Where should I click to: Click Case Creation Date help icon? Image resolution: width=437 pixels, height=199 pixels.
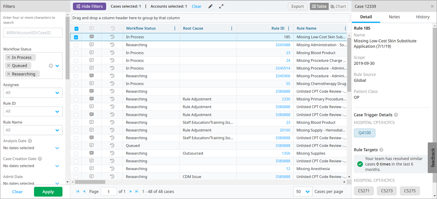(x=40, y=159)
